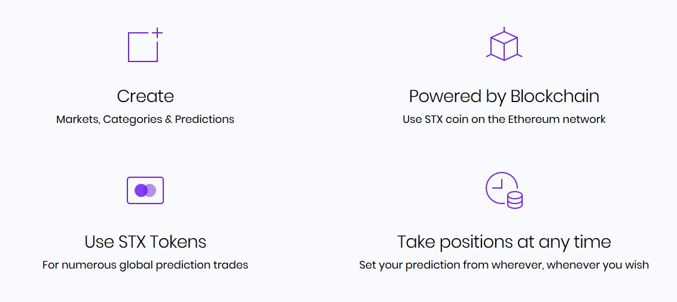Screen dimensions: 677x302
Task: Click the coin stack beside the clock
Action: click(515, 201)
